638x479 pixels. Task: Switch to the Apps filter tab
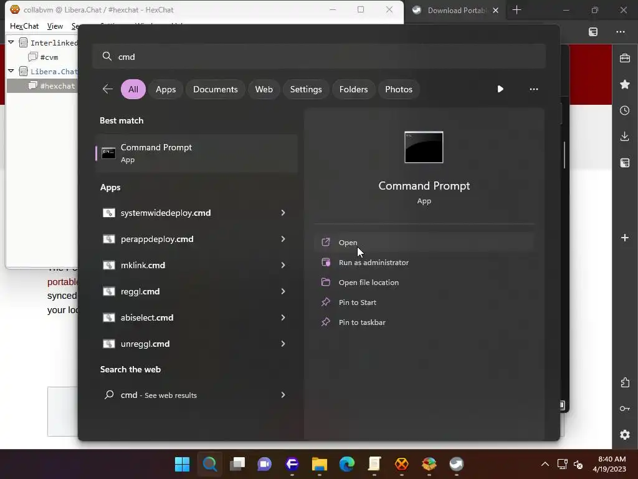coord(166,89)
